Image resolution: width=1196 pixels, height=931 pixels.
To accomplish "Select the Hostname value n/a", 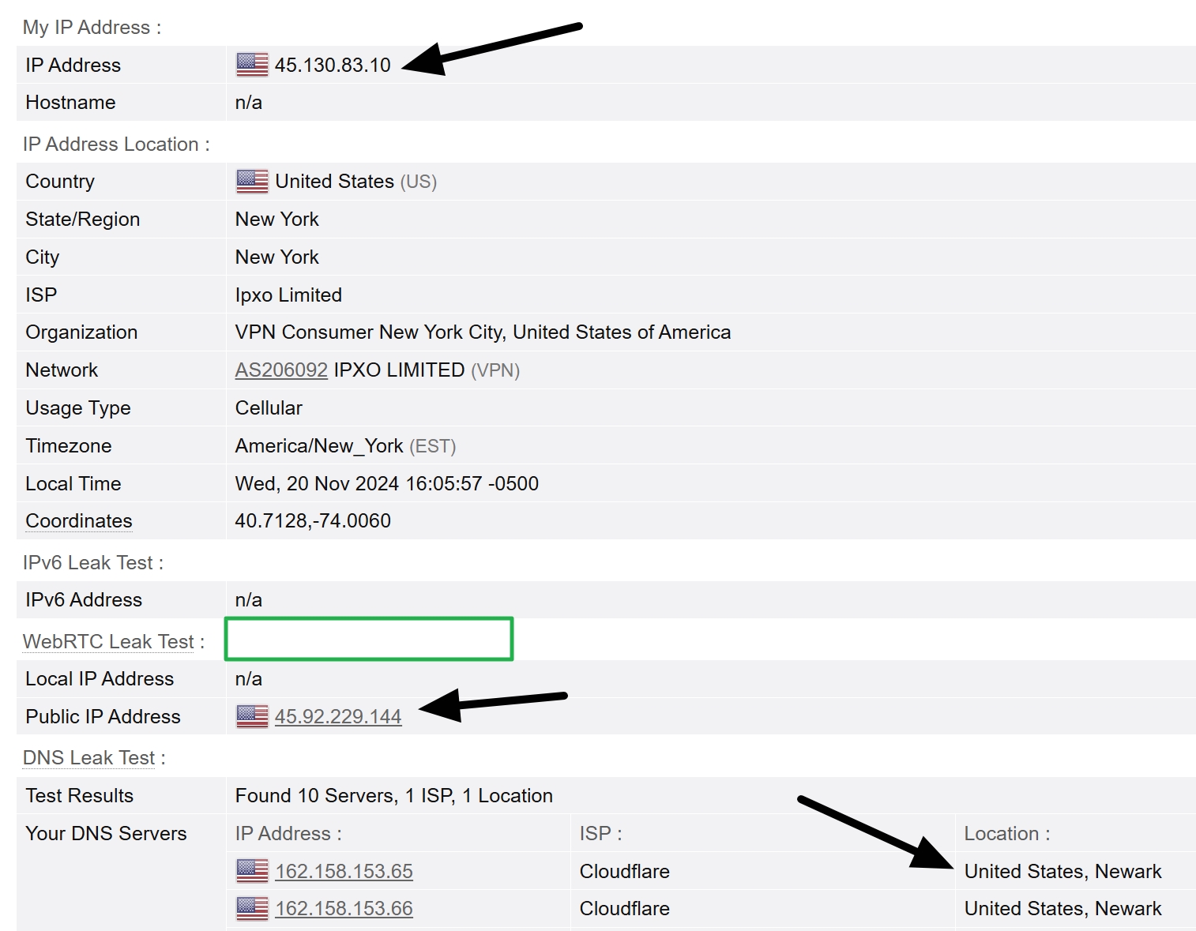I will (x=246, y=102).
